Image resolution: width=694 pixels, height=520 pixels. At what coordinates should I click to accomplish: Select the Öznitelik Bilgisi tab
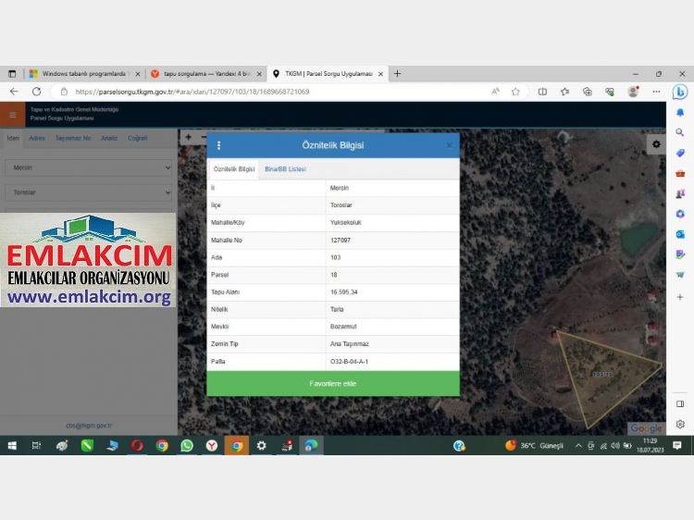coord(234,169)
